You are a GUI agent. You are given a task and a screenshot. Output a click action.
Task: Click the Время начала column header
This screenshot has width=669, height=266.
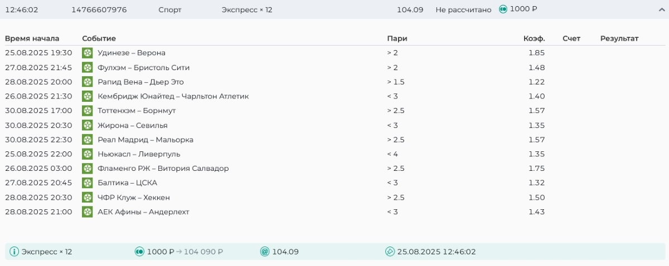click(32, 38)
